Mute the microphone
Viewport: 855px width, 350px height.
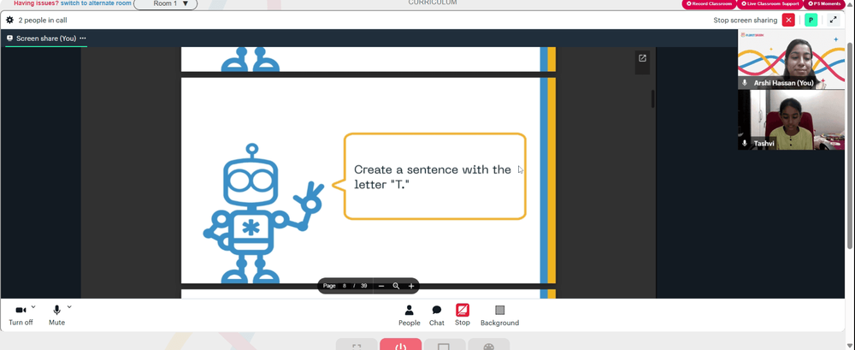[x=56, y=315]
